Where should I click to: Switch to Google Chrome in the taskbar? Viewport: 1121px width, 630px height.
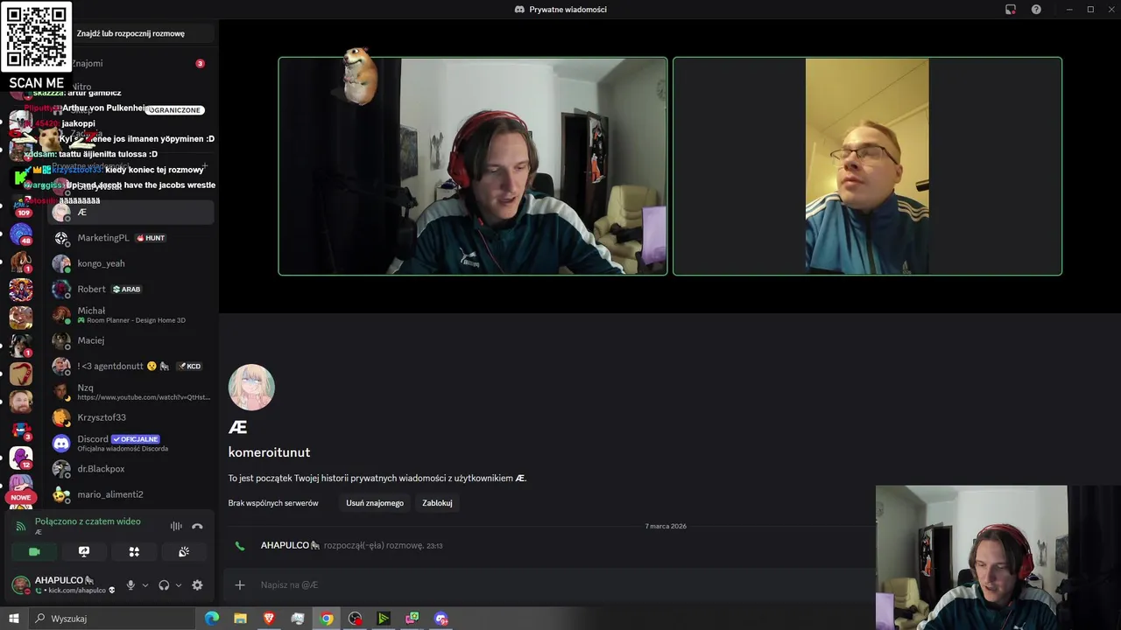point(326,619)
